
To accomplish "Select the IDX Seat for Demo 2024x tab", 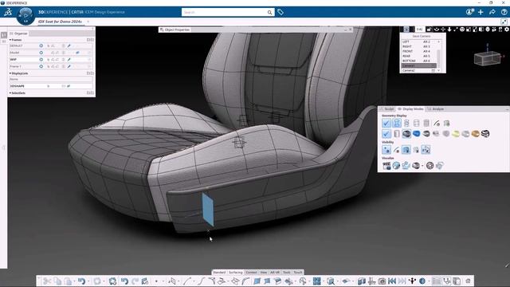I will (x=61, y=22).
